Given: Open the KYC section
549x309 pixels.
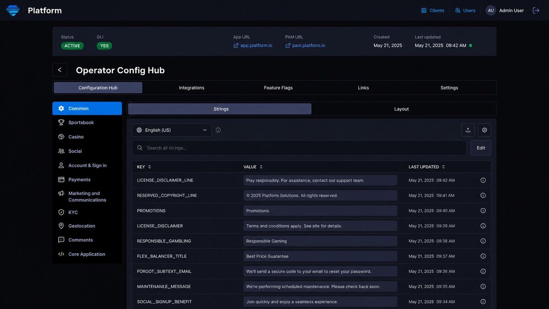Looking at the screenshot, I should click(87, 212).
